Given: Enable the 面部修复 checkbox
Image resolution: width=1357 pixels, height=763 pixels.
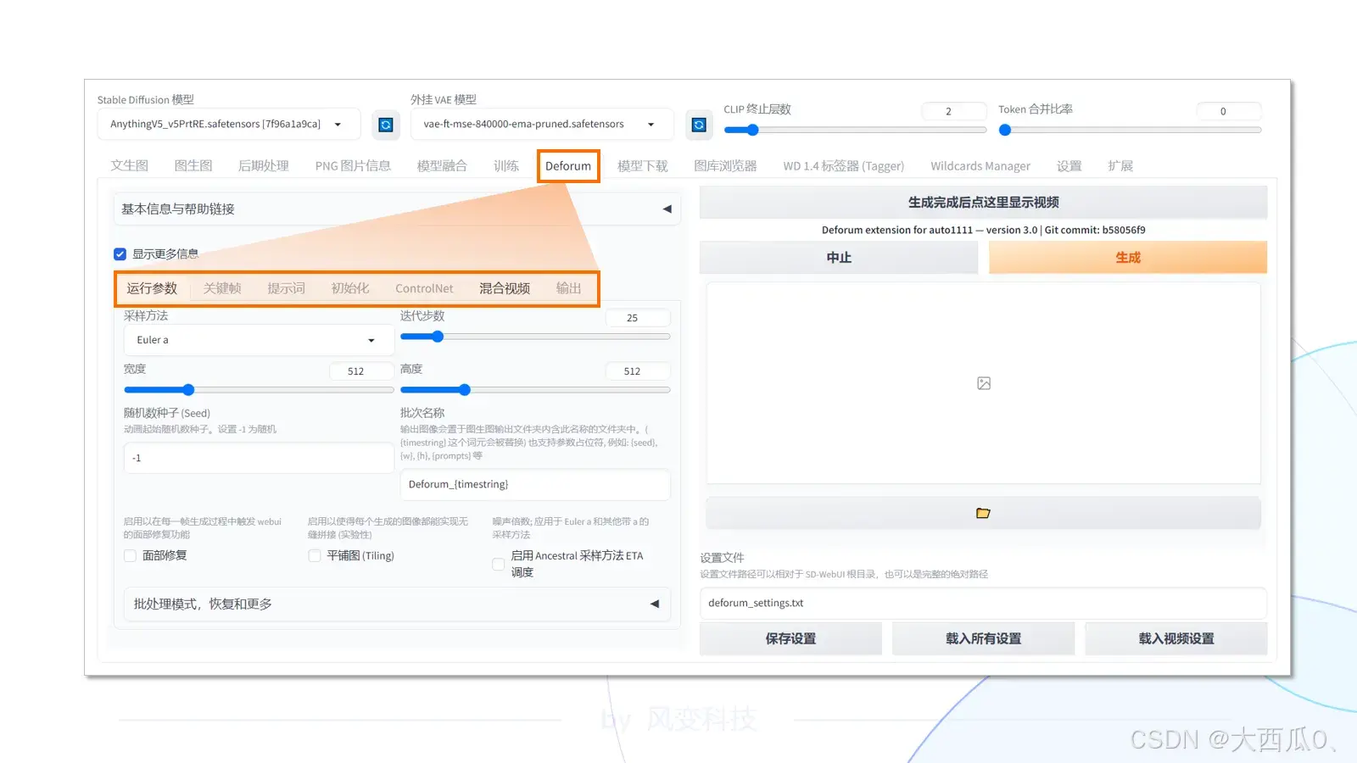Looking at the screenshot, I should click(x=131, y=556).
